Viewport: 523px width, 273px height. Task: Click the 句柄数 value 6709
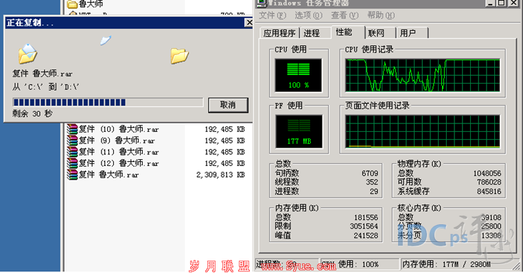370,174
